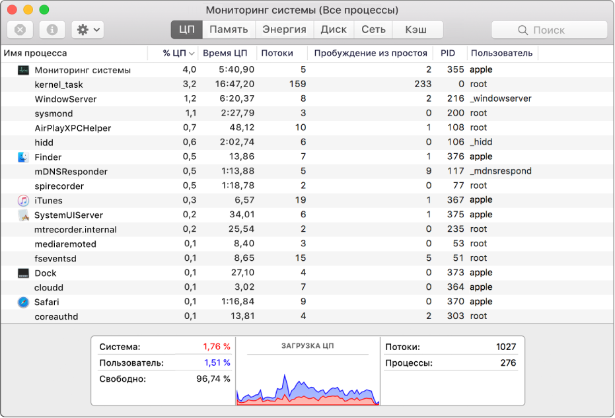
Task: Click the Поиск search field
Action: tap(549, 30)
